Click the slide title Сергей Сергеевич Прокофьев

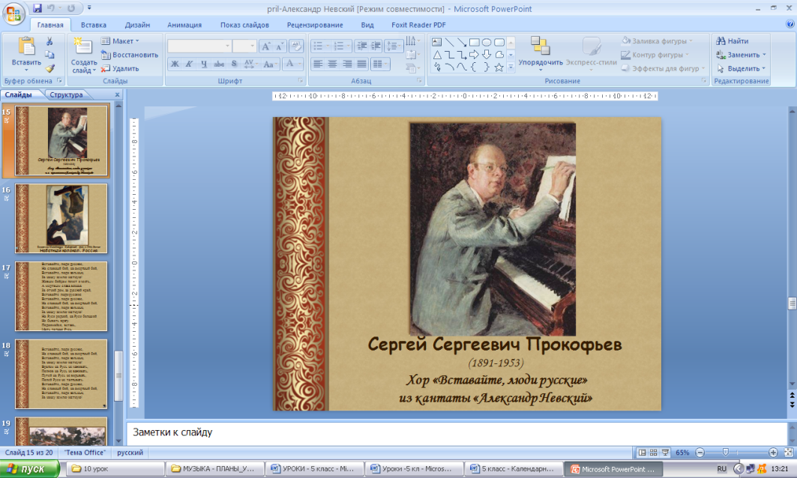click(495, 345)
